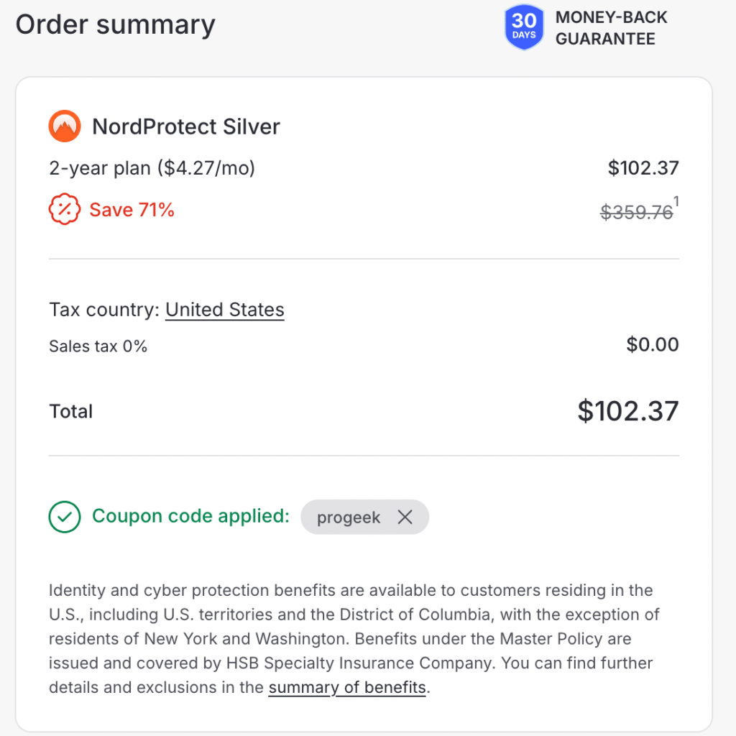Click the NordProtect mountain logo icon
The image size is (736, 736).
(65, 126)
